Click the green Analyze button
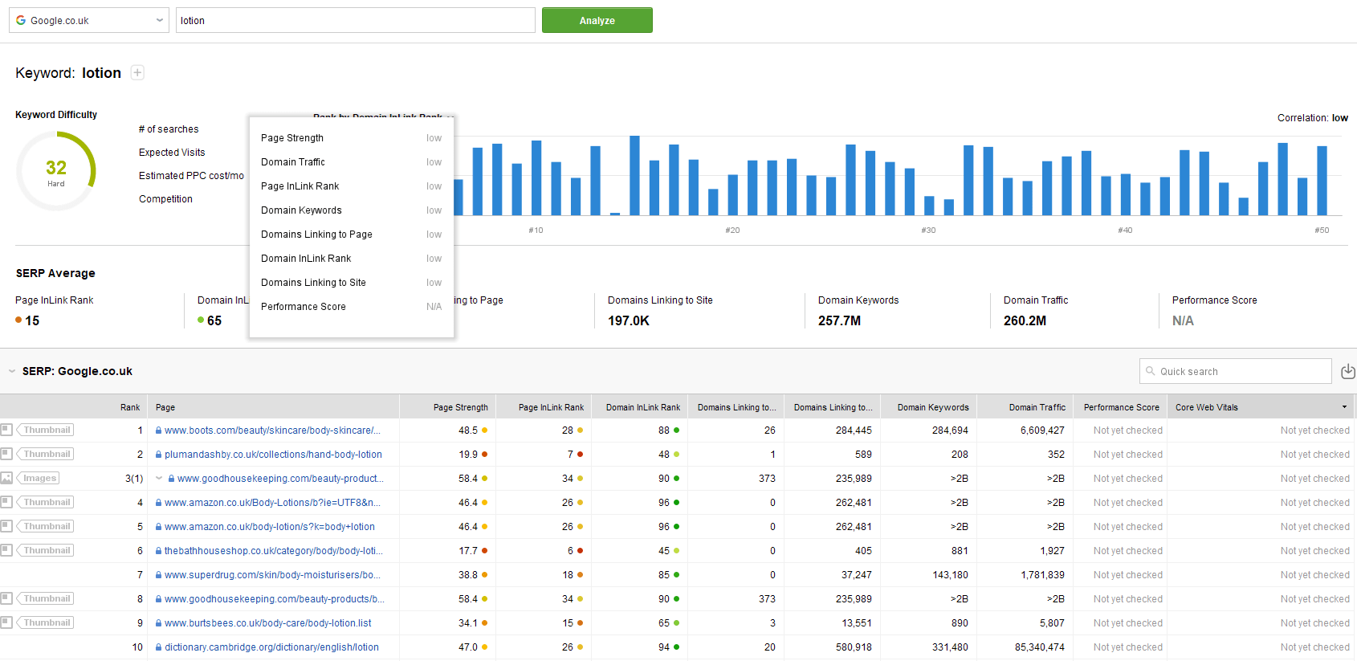Image resolution: width=1357 pixels, height=661 pixels. tap(597, 20)
